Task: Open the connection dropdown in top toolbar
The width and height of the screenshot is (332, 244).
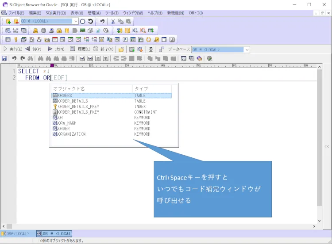Action: tap(76, 21)
